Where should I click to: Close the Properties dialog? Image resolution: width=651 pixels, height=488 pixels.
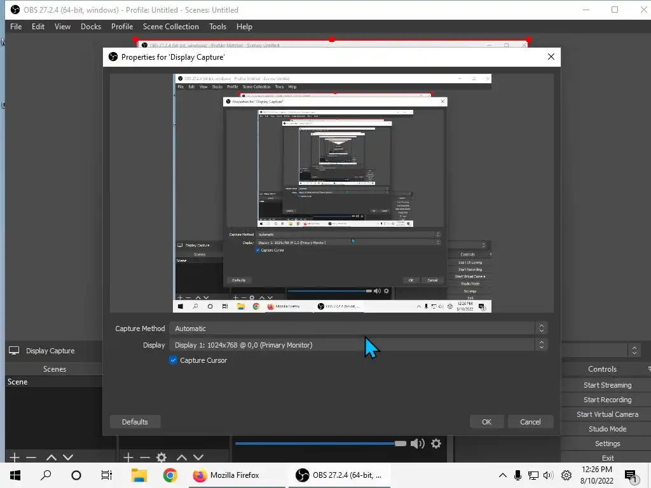pos(551,57)
